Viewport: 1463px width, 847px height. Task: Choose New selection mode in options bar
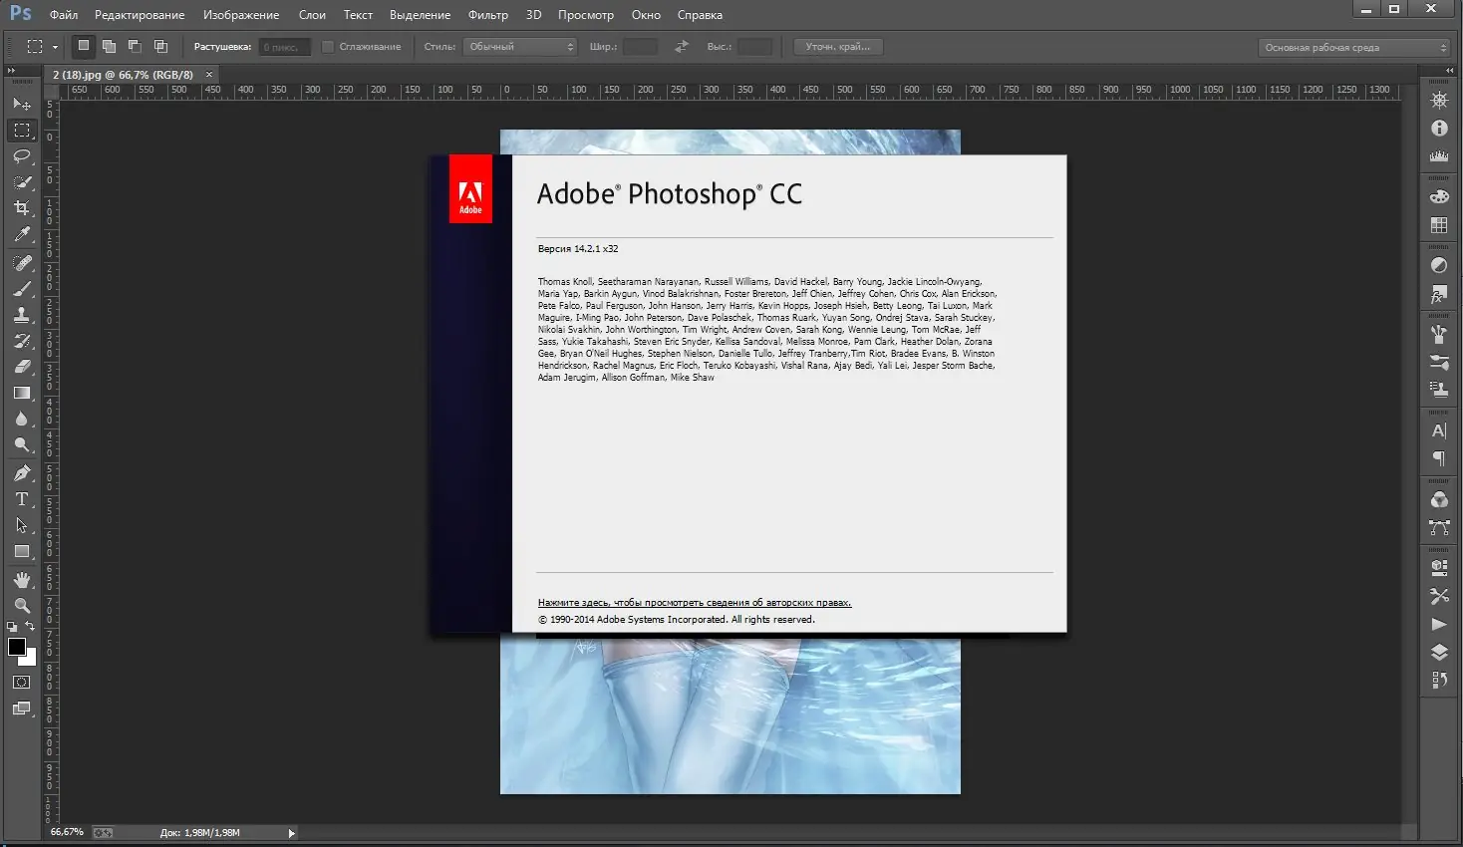coord(84,46)
